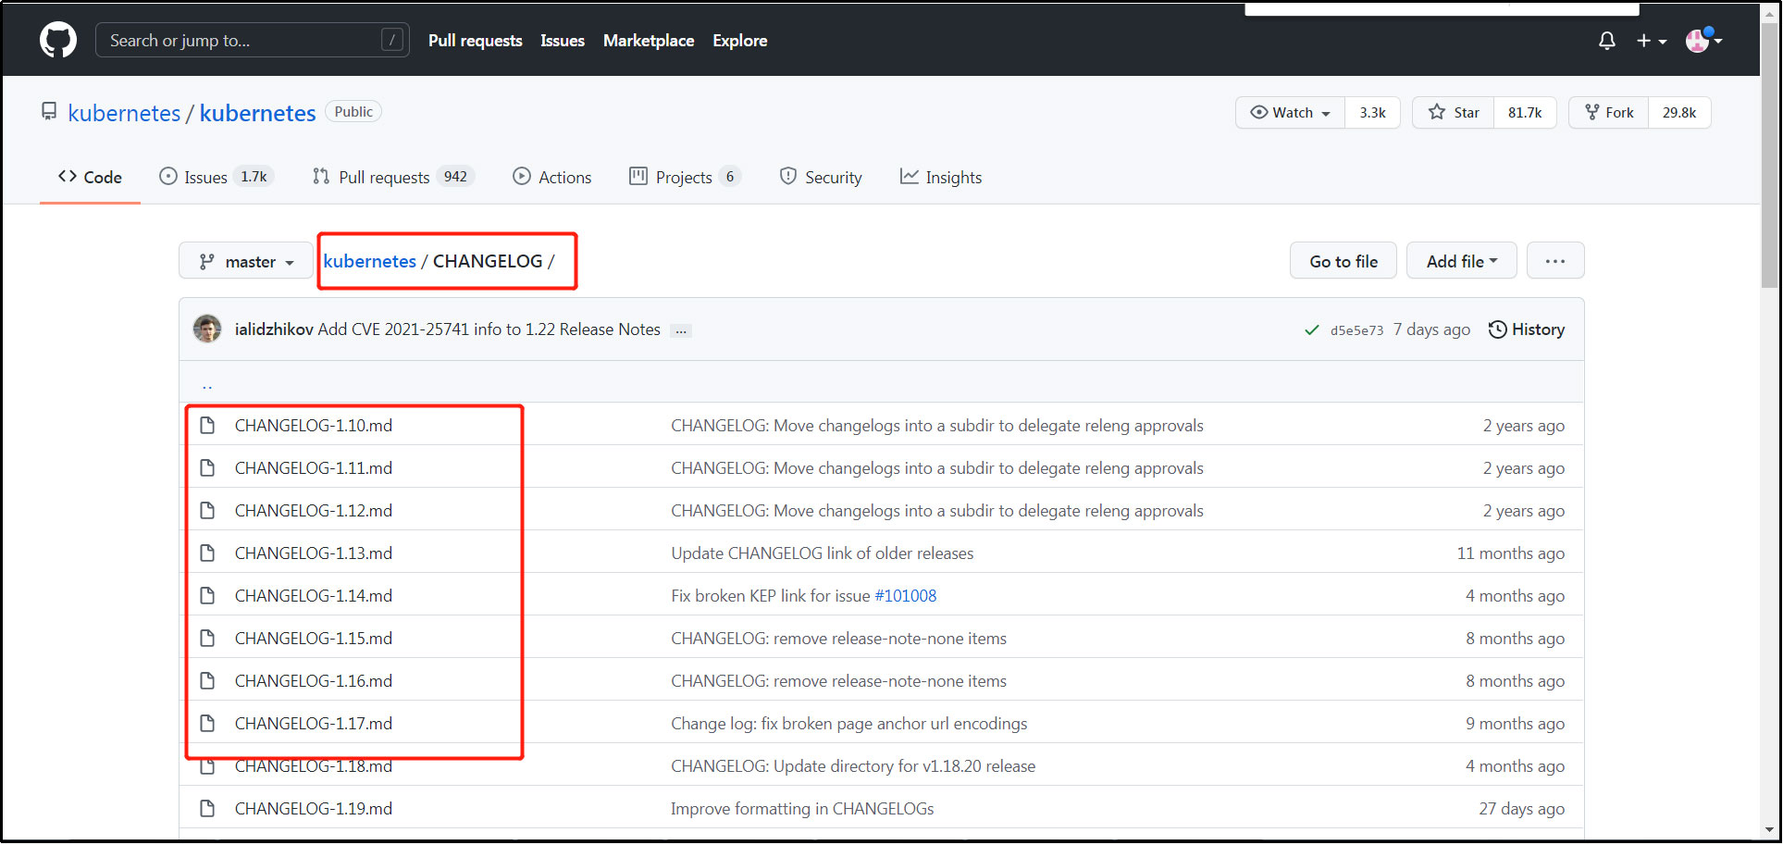This screenshot has height=845, width=1783.
Task: Click the Go to file button
Action: [x=1343, y=261]
